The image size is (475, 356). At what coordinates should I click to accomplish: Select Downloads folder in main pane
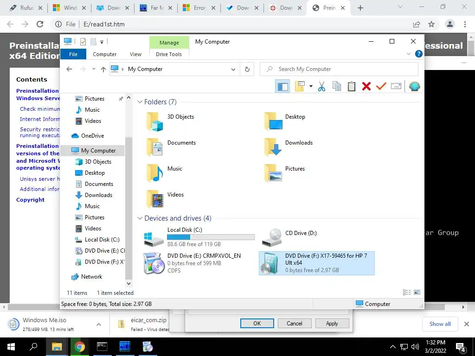pos(289,147)
